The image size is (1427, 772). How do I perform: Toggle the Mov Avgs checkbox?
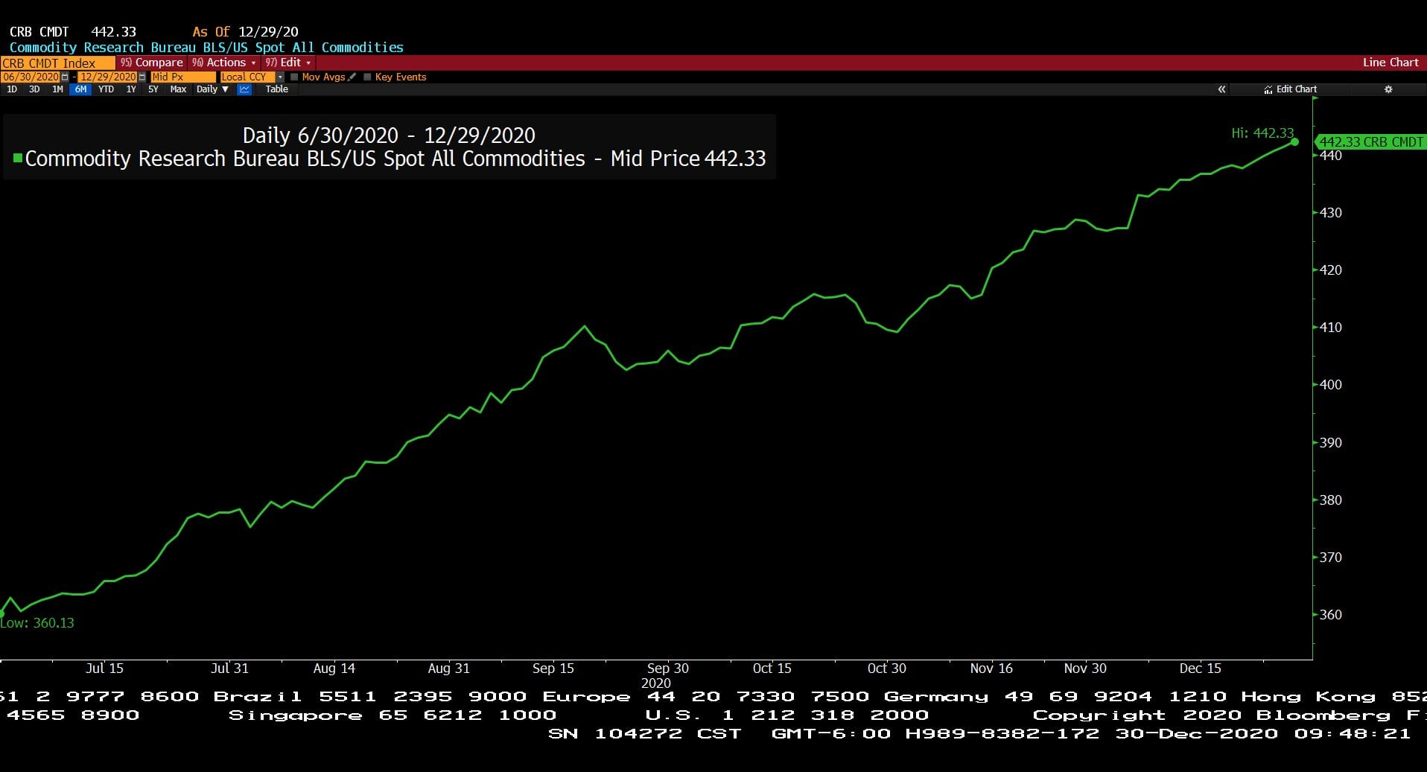click(294, 77)
